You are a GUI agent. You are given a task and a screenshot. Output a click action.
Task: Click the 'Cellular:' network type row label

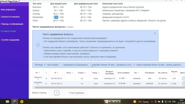tap(36, 10)
